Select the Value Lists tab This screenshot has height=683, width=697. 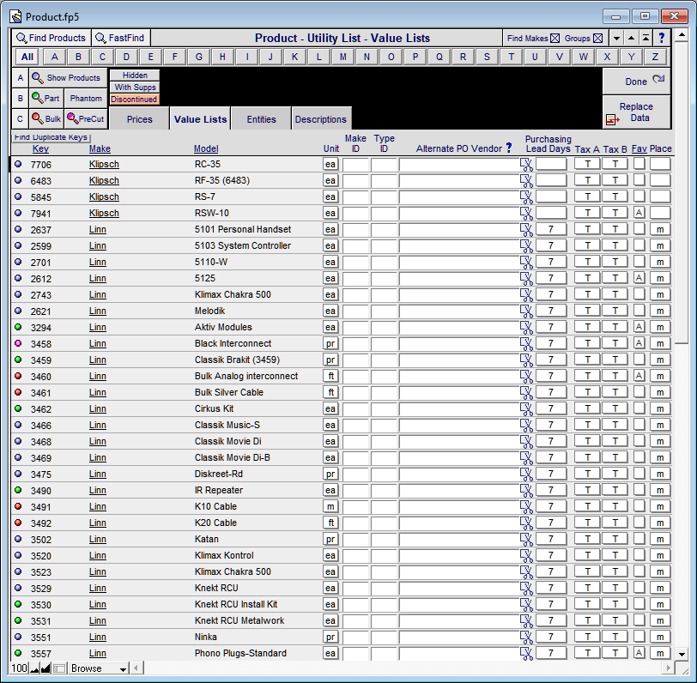(x=200, y=118)
